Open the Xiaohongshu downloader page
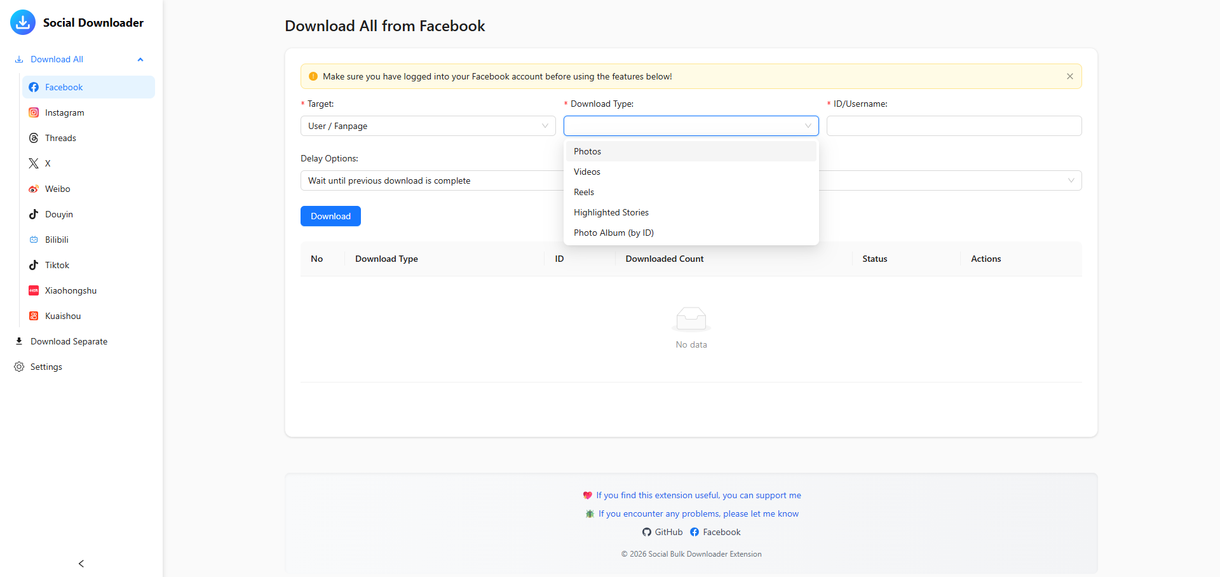The image size is (1220, 577). 89,290
